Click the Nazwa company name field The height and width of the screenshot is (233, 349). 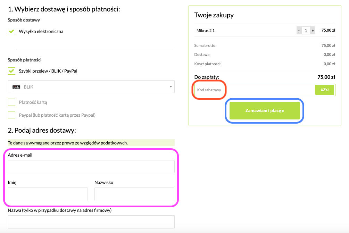[x=91, y=222]
